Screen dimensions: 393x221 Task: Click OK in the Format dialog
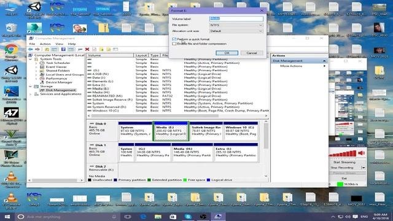227,53
